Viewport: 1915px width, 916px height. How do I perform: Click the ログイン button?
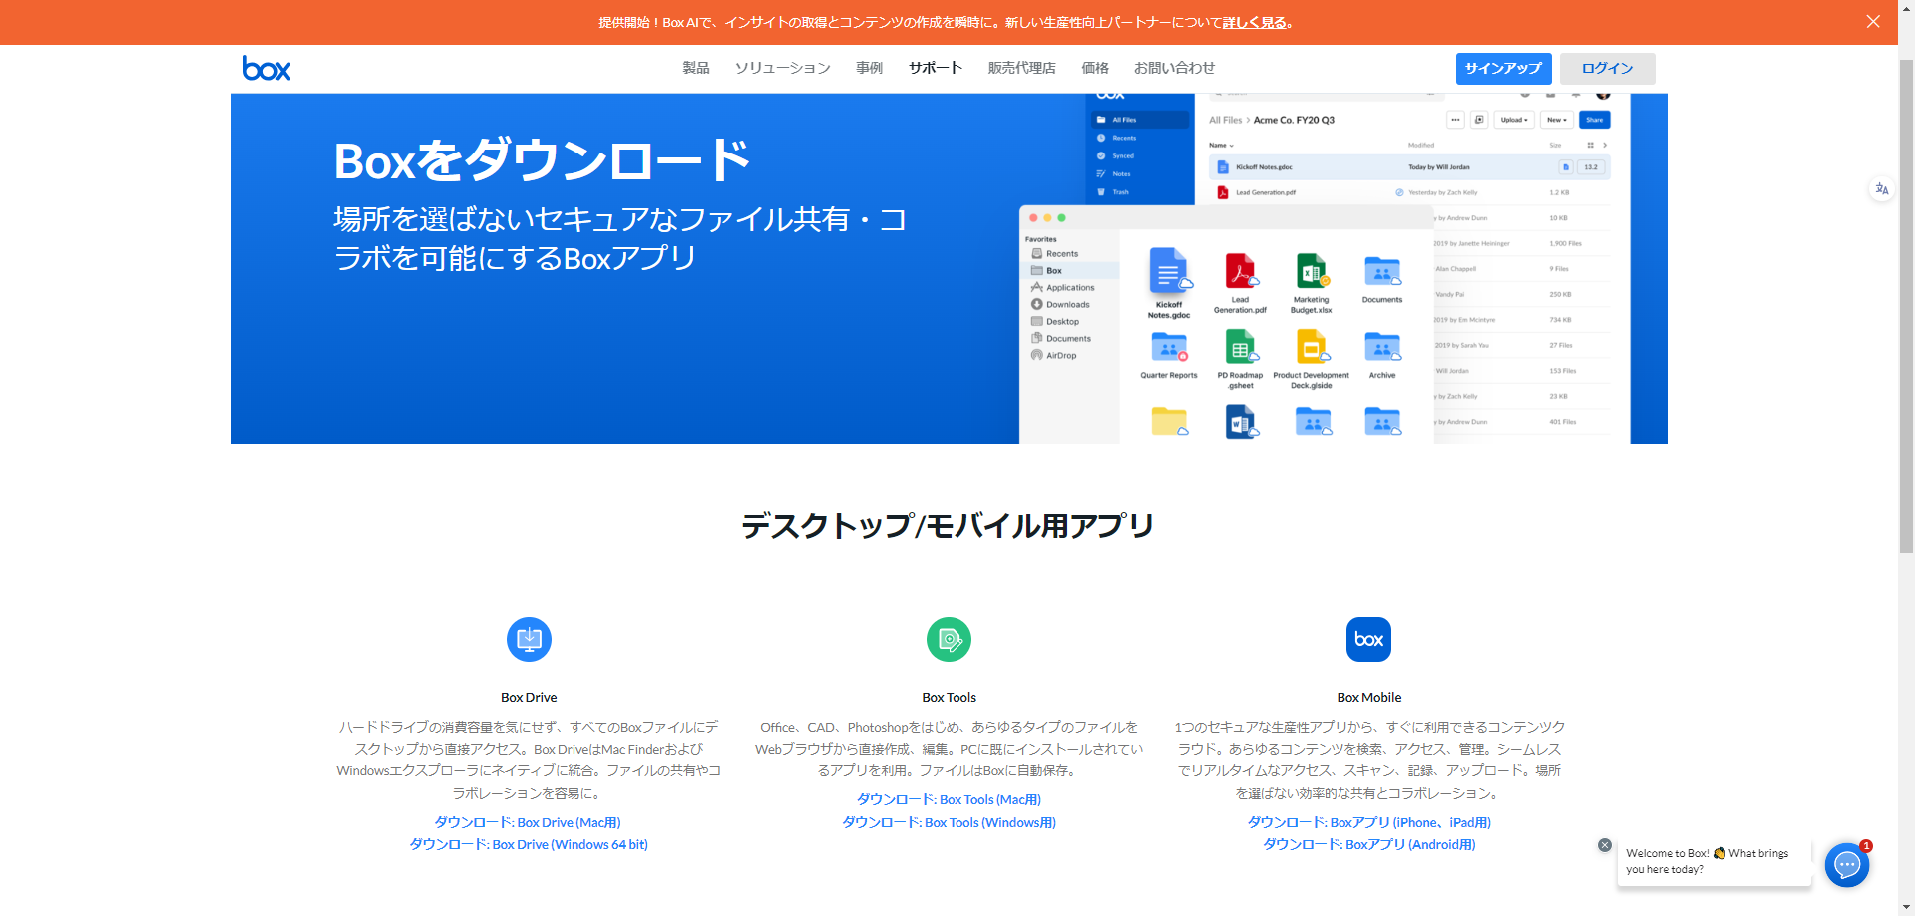point(1608,68)
